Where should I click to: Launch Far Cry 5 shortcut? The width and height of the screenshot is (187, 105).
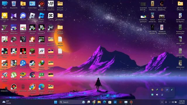coord(14,52)
